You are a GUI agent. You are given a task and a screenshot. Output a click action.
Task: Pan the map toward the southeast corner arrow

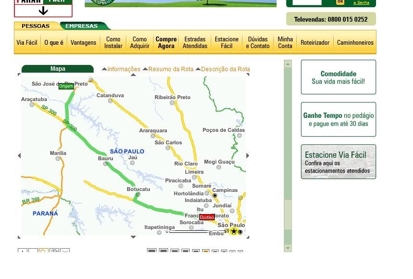[248, 237]
